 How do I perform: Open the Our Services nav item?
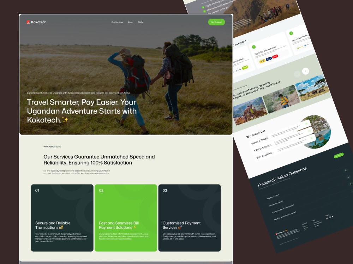coord(117,22)
